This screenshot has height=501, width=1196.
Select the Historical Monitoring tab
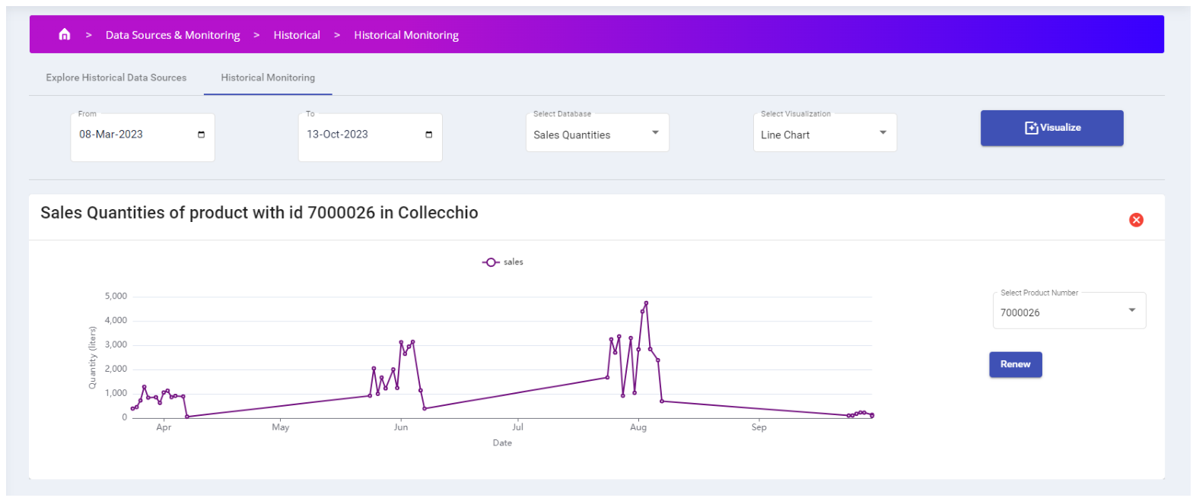[268, 78]
